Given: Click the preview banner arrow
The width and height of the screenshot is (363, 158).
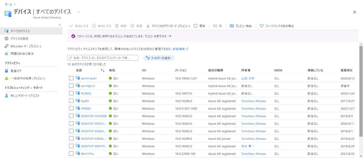Looking at the screenshot, I should (170, 36).
